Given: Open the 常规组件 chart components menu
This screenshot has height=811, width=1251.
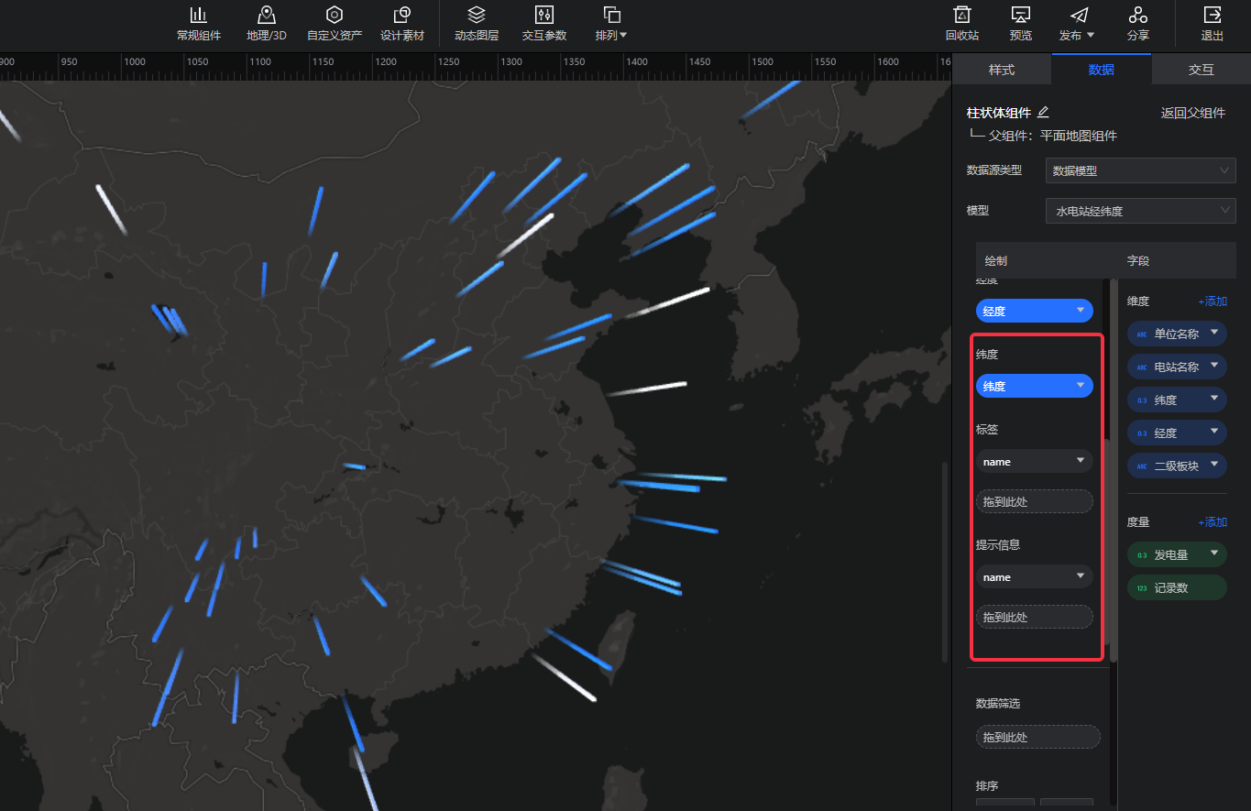Looking at the screenshot, I should point(198,16).
